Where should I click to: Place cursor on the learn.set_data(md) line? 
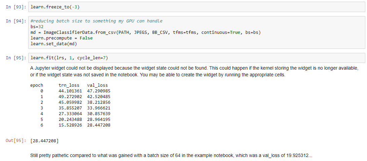pyautogui.click(x=51, y=44)
